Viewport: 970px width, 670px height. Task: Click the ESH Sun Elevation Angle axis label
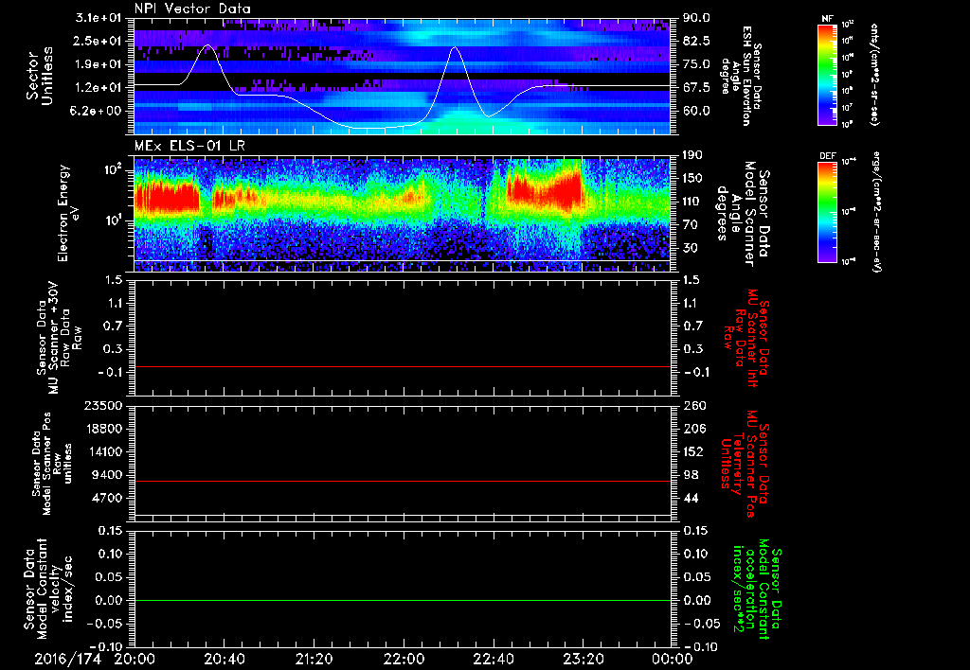[x=741, y=76]
